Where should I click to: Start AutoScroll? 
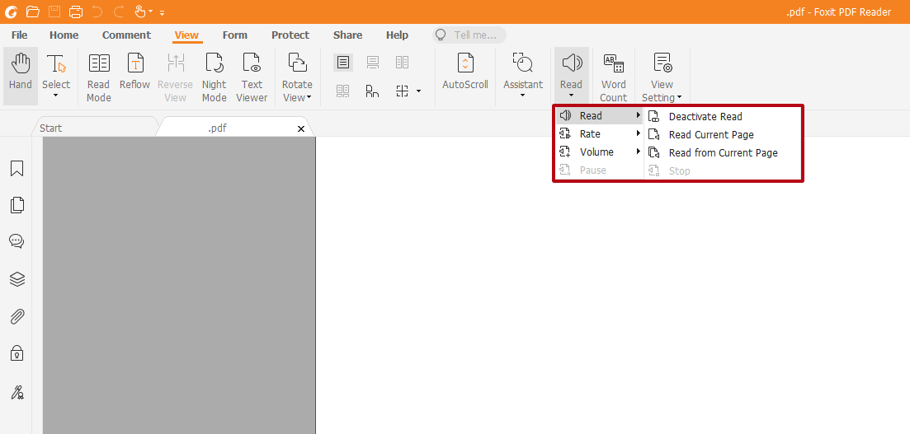click(x=465, y=72)
